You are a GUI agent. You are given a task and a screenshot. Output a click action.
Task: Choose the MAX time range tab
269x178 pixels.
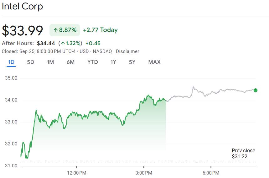(x=154, y=62)
